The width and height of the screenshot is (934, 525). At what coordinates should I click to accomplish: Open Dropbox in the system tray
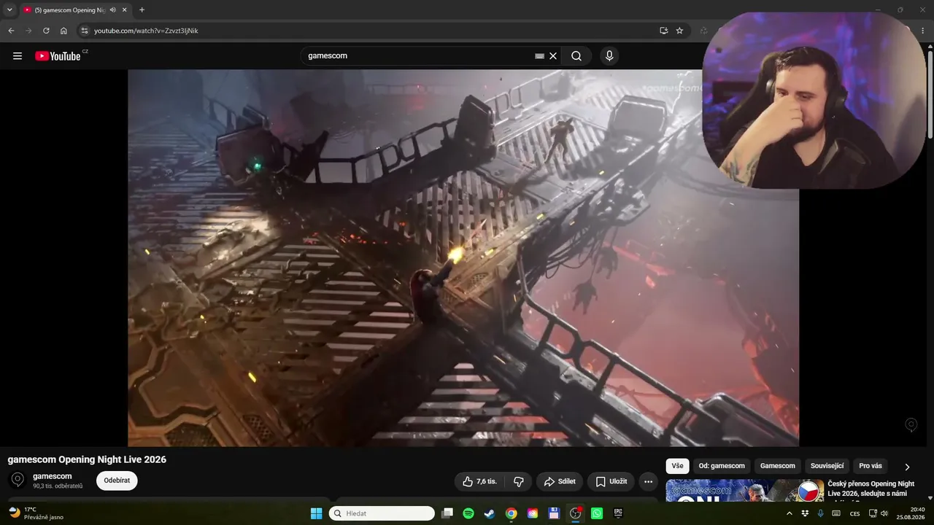click(805, 513)
